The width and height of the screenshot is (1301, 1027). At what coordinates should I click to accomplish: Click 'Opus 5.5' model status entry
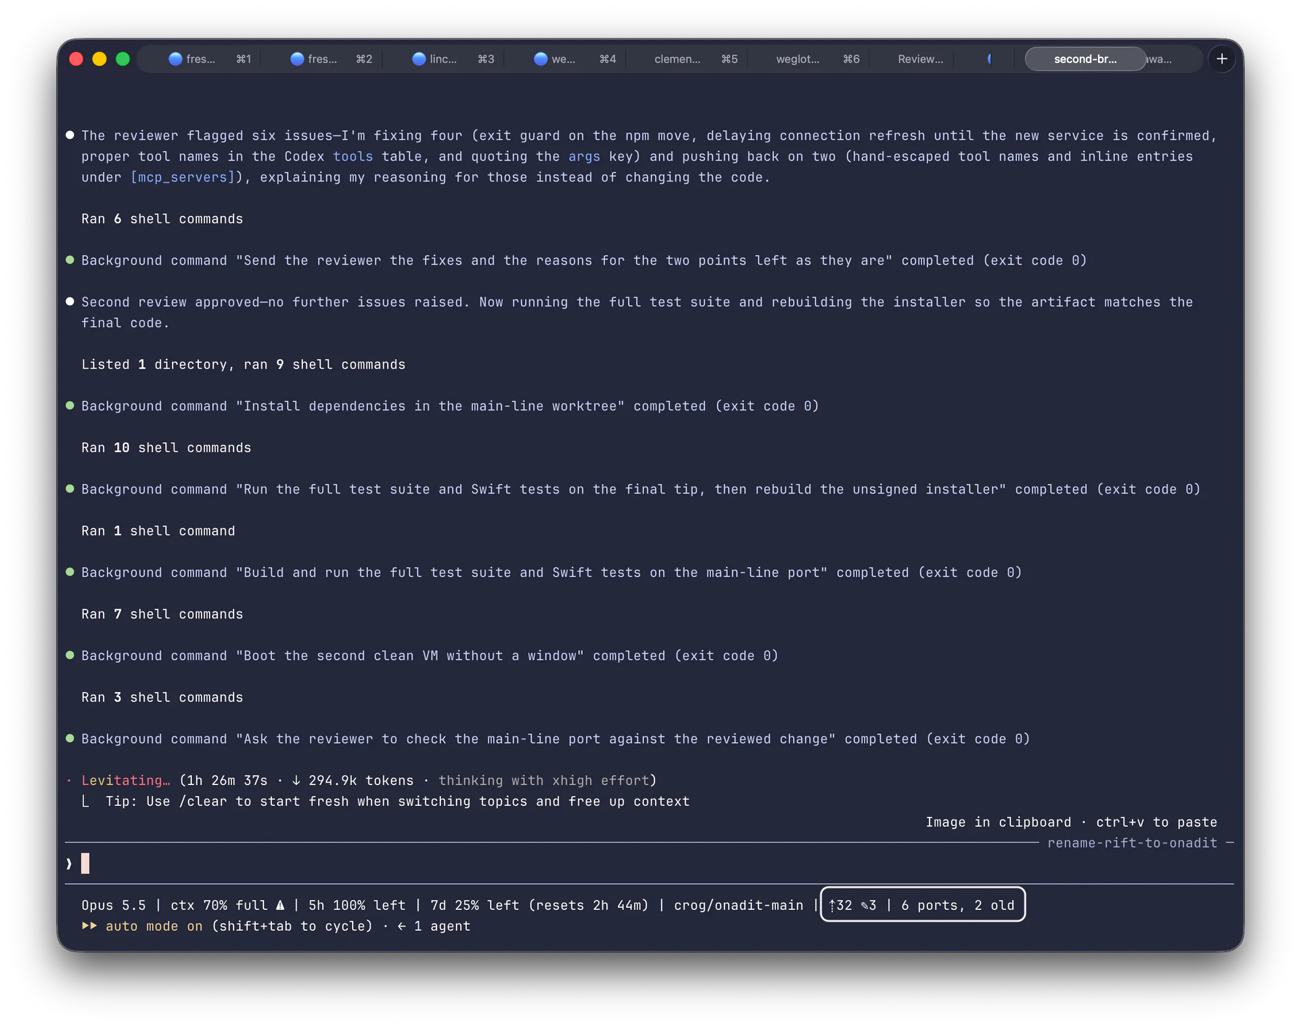click(x=113, y=905)
